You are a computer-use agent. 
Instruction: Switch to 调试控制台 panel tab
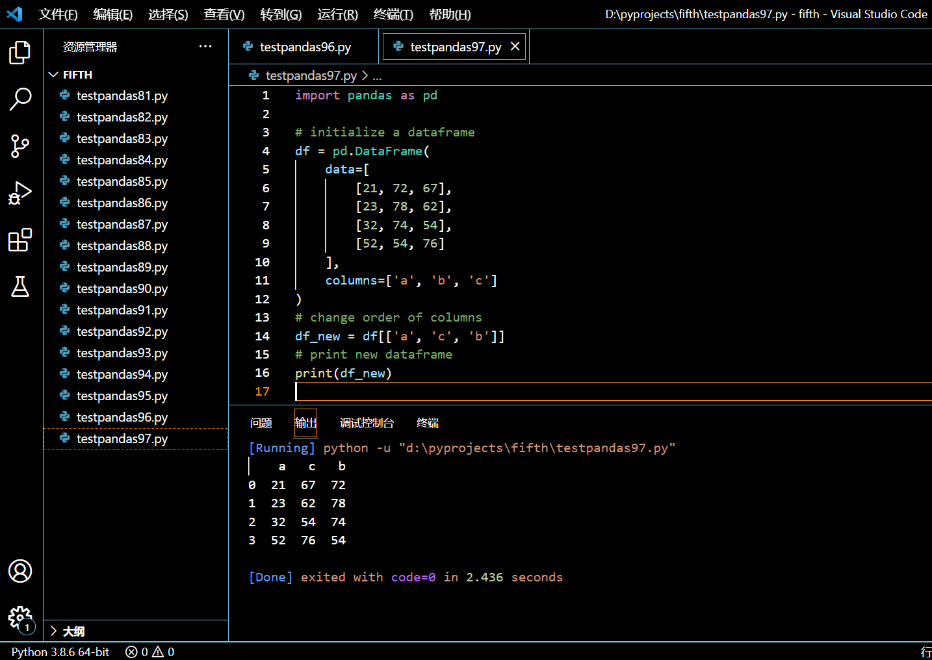367,423
